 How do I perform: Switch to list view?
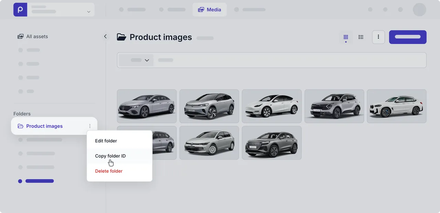[361, 37]
